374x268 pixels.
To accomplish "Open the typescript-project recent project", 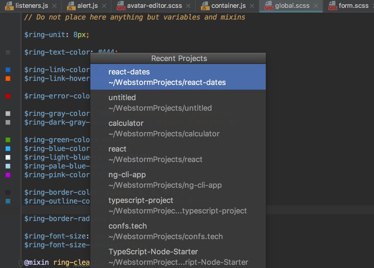I will (178, 205).
